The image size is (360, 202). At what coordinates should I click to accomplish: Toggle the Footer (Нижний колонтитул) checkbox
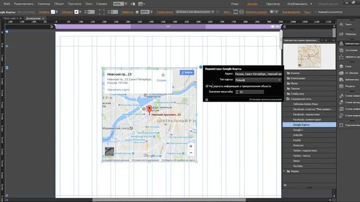pyautogui.click(x=316, y=12)
